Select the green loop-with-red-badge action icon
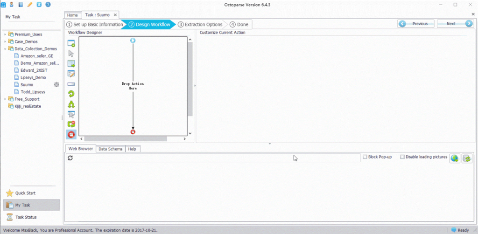 click(x=71, y=124)
